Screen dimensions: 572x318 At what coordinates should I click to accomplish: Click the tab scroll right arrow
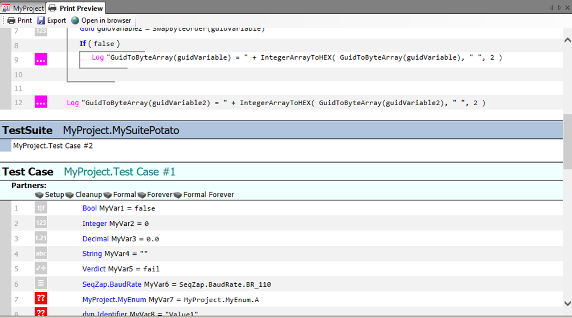[x=559, y=7]
